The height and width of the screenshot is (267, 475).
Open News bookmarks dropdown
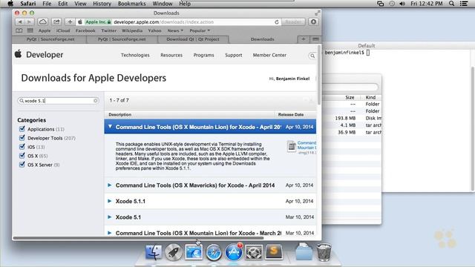175,30
